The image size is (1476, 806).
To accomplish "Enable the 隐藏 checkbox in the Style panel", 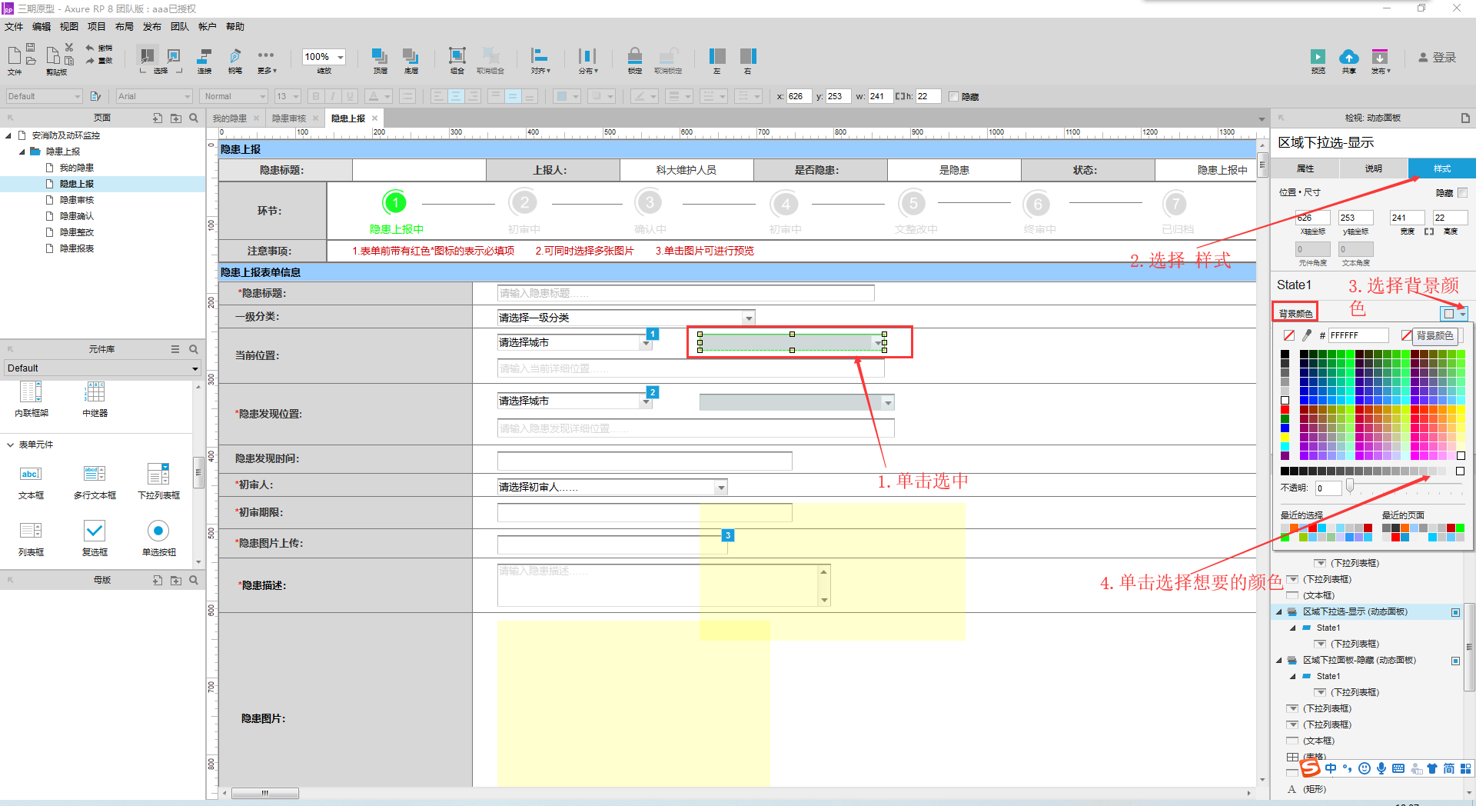I will (1463, 194).
